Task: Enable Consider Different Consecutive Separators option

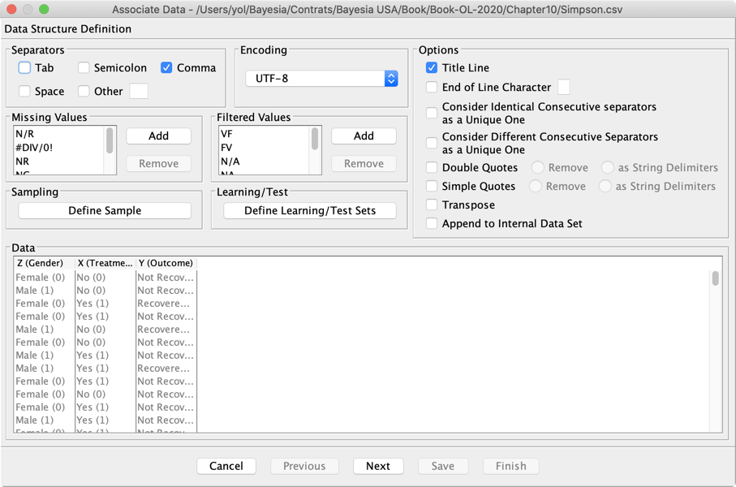Action: (x=432, y=143)
